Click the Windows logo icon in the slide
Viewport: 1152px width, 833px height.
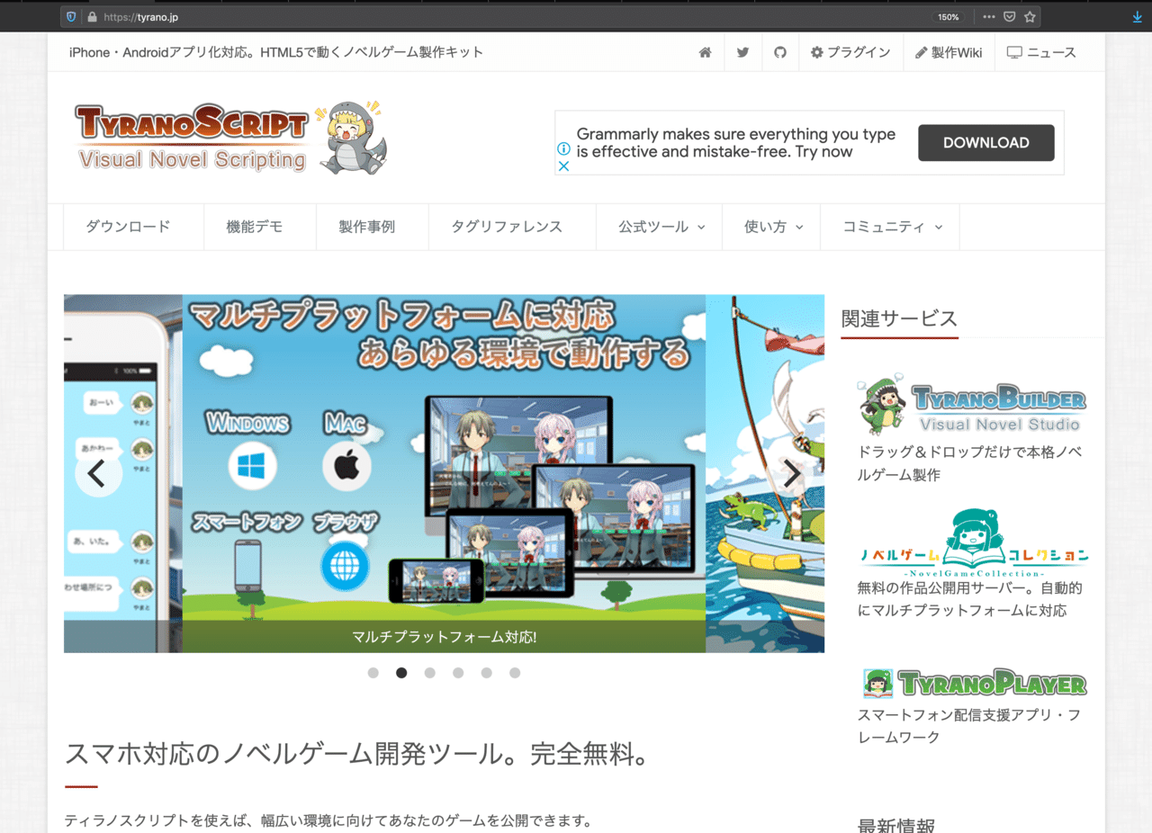252,466
